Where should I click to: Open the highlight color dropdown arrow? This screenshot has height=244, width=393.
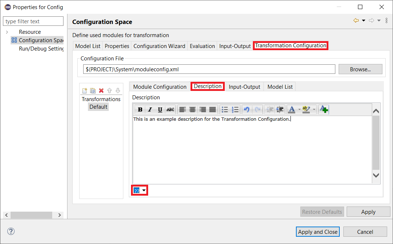click(314, 109)
